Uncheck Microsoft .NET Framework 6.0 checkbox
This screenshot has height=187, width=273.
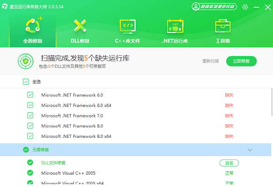(x=30, y=95)
